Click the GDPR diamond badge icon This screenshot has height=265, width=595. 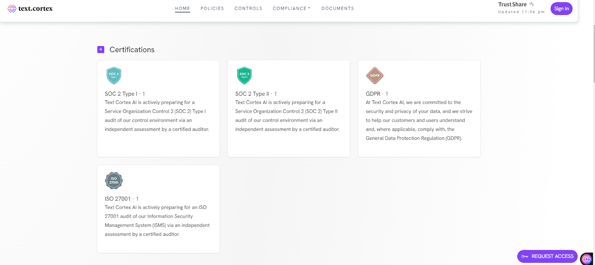coord(375,76)
